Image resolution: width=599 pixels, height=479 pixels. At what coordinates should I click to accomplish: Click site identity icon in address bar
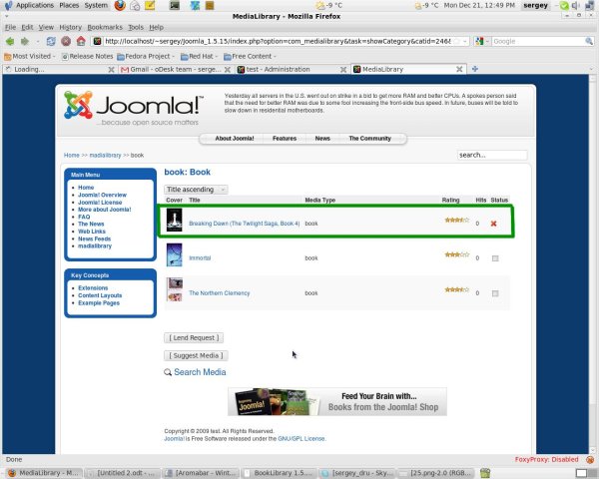[x=98, y=41]
